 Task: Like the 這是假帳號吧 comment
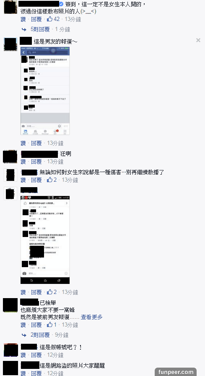[x=23, y=355]
